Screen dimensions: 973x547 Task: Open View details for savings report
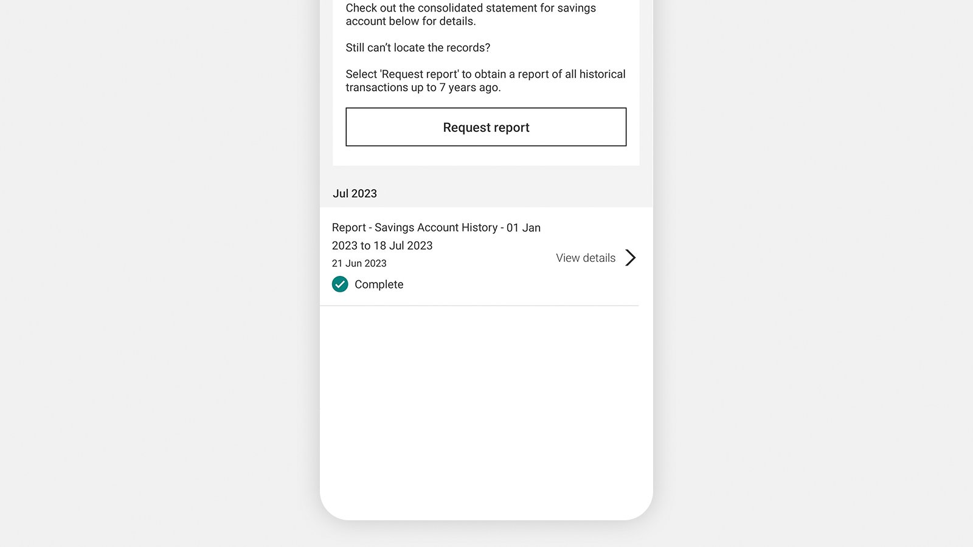tap(585, 258)
